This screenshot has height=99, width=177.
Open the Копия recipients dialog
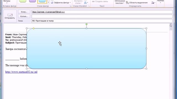click(x=24, y=16)
